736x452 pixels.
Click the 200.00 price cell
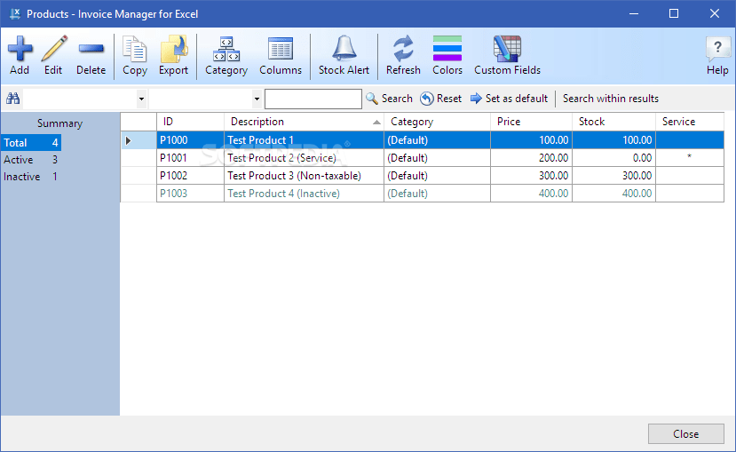click(x=531, y=158)
